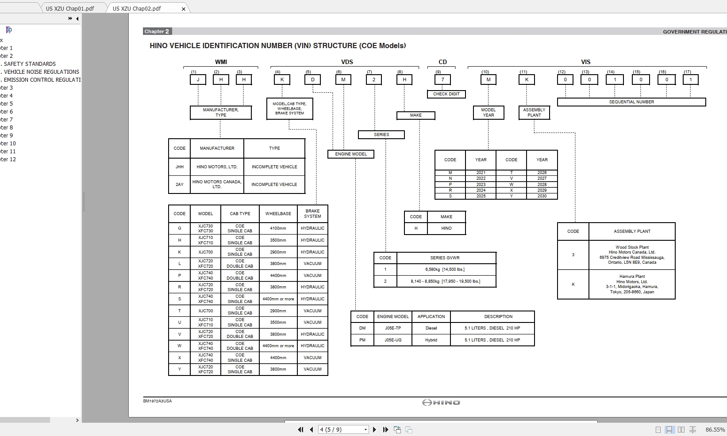The height and width of the screenshot is (436, 727).
Task: Click the 'CHECK DIGIT' box
Action: (446, 94)
